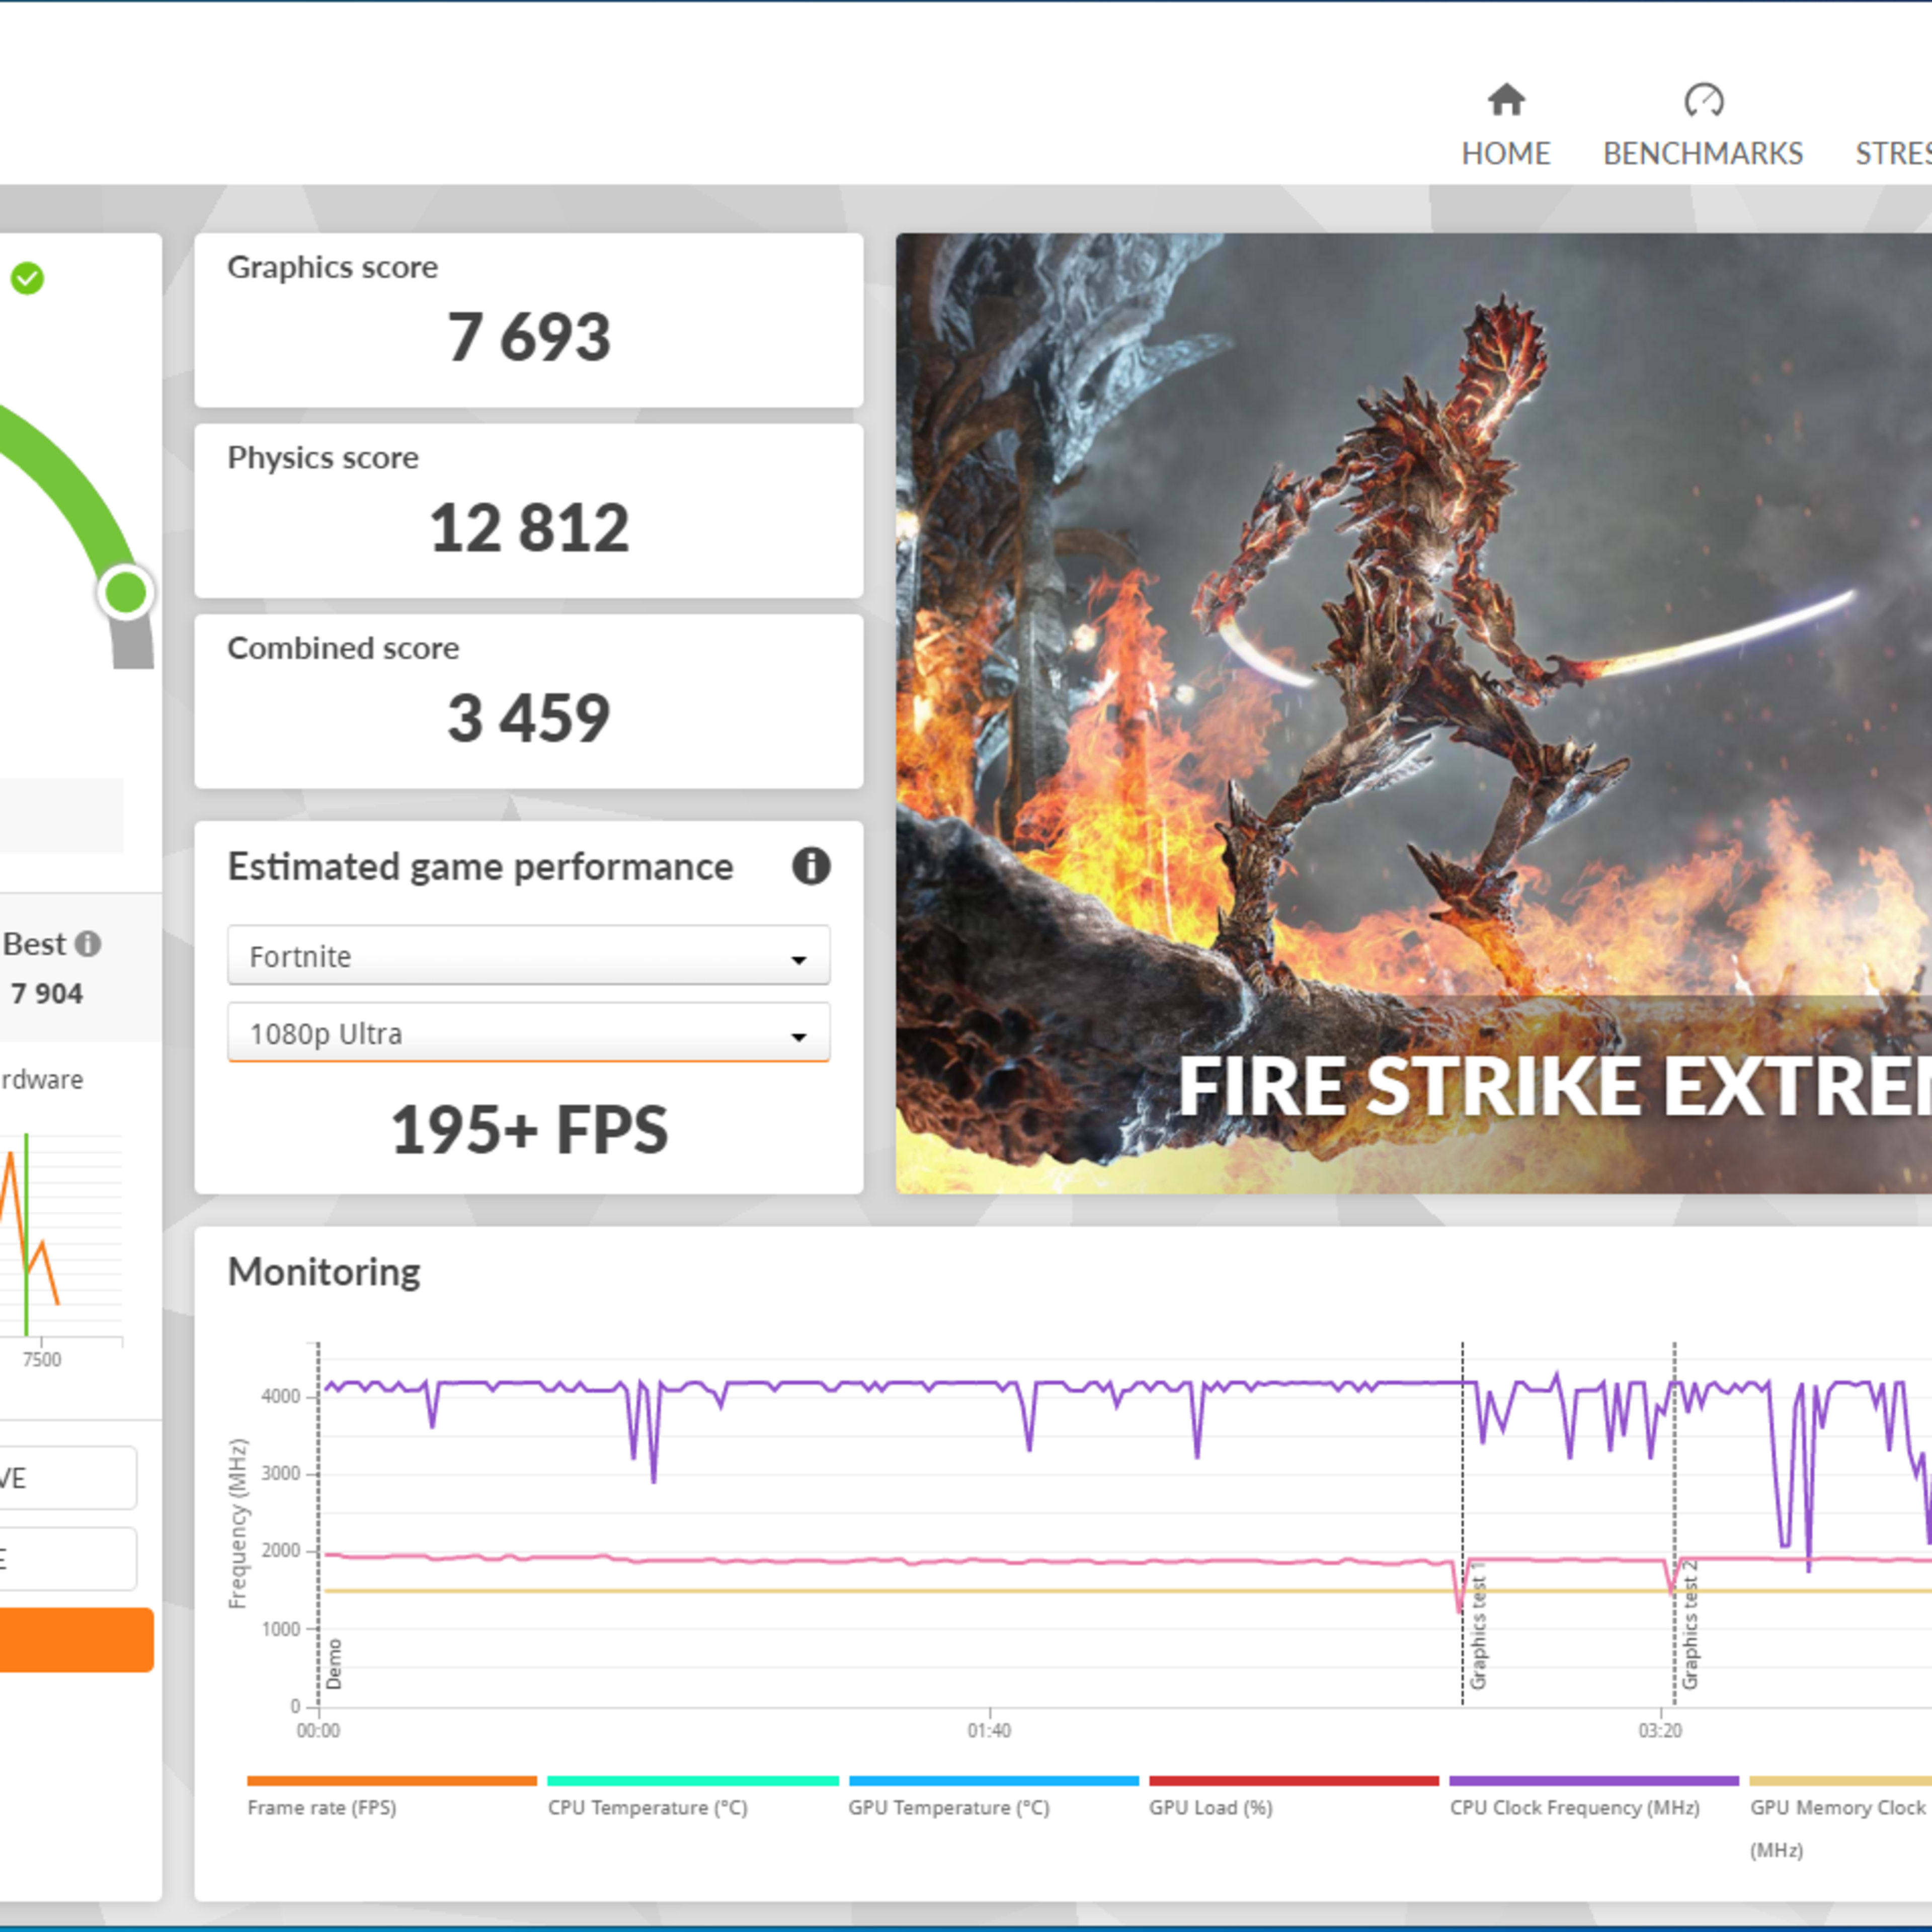
Task: Open the 1080p Ultra resolution dropdown
Action: (528, 1033)
